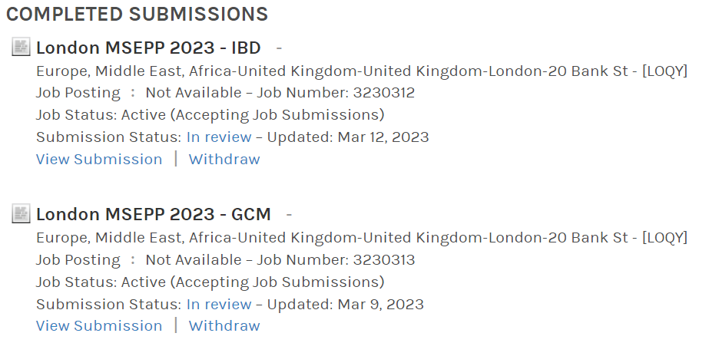This screenshot has width=709, height=343.
Task: Click the document icon beside the GCM submission
Action: pos(21,214)
